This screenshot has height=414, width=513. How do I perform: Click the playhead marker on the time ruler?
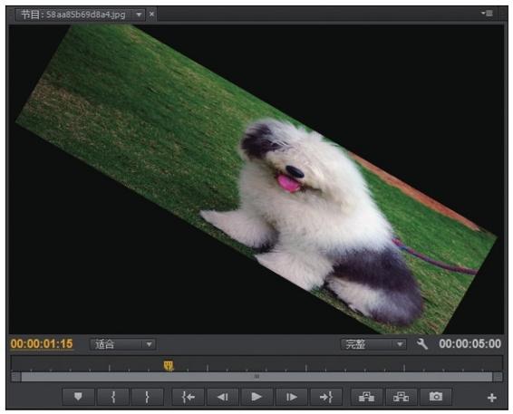pos(169,365)
